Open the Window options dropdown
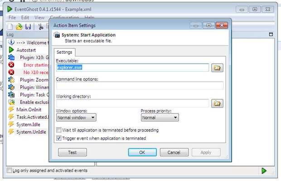The height and width of the screenshot is (181, 281). (76, 118)
